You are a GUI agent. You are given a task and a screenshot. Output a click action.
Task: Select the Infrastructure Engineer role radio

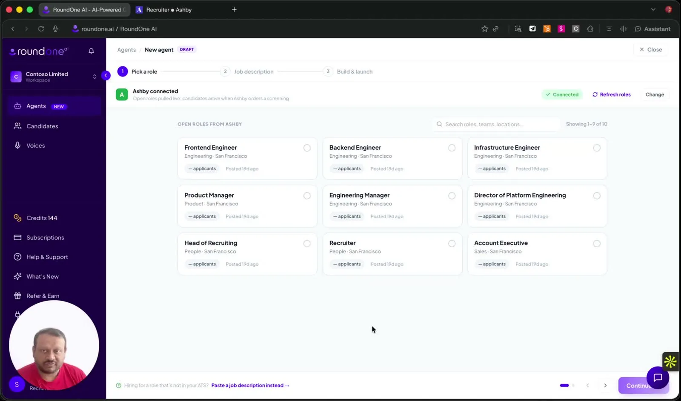(597, 148)
